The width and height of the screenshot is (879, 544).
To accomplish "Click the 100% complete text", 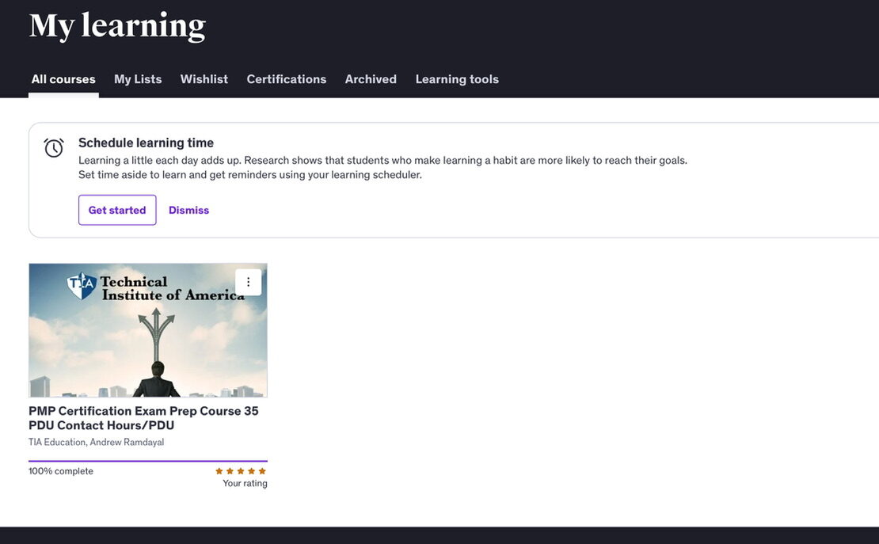I will coord(61,471).
